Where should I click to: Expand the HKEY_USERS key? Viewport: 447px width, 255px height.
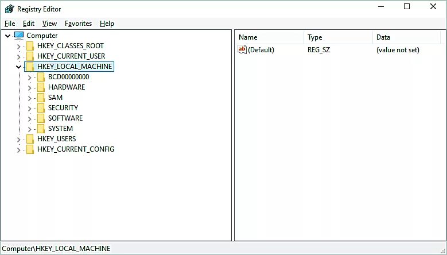click(x=19, y=139)
